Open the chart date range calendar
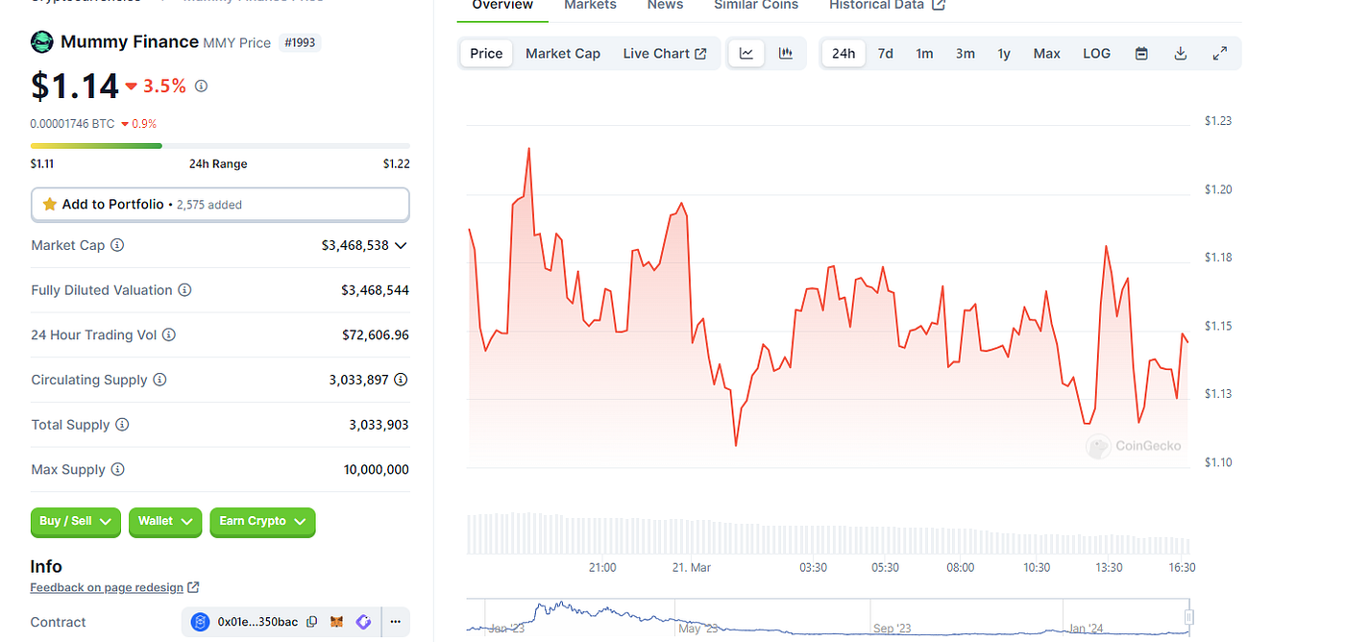The width and height of the screenshot is (1345, 642). click(x=1141, y=54)
